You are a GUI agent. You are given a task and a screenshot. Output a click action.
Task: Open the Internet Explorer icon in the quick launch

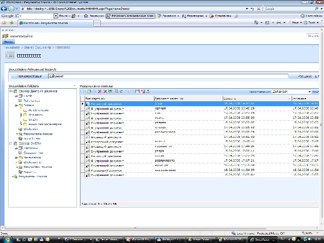24,239
